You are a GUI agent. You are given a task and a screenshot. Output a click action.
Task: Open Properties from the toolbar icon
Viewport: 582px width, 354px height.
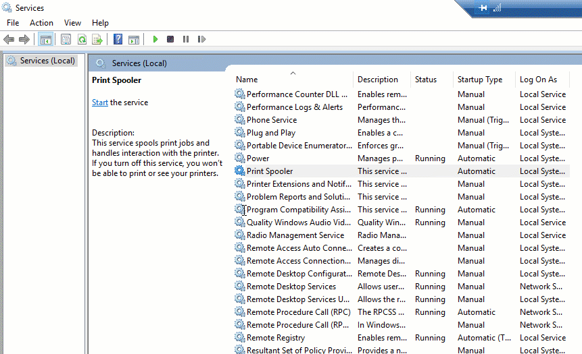click(x=66, y=40)
